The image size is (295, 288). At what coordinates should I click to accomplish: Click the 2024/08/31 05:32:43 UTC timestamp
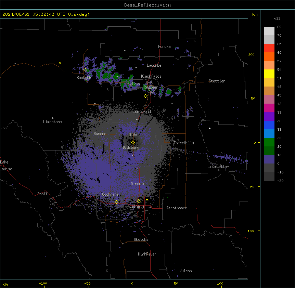coord(34,14)
